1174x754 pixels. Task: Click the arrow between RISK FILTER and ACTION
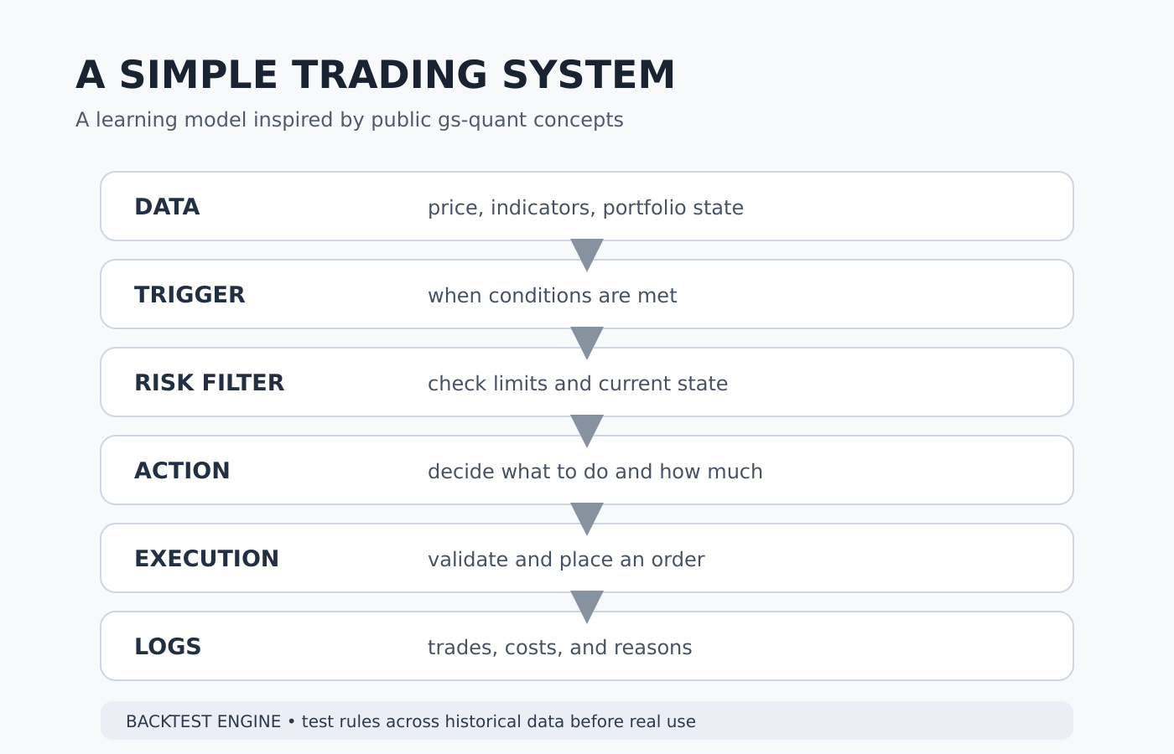click(587, 431)
